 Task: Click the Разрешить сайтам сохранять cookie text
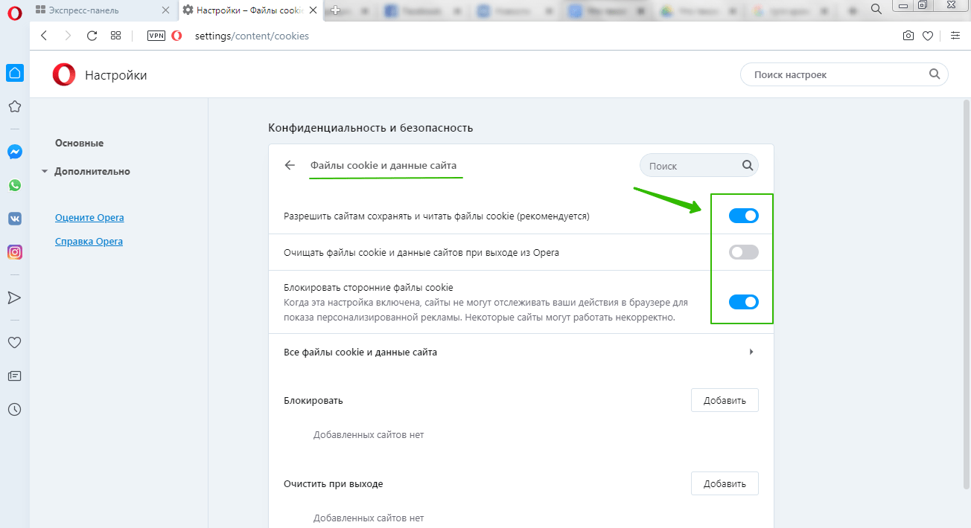[436, 216]
